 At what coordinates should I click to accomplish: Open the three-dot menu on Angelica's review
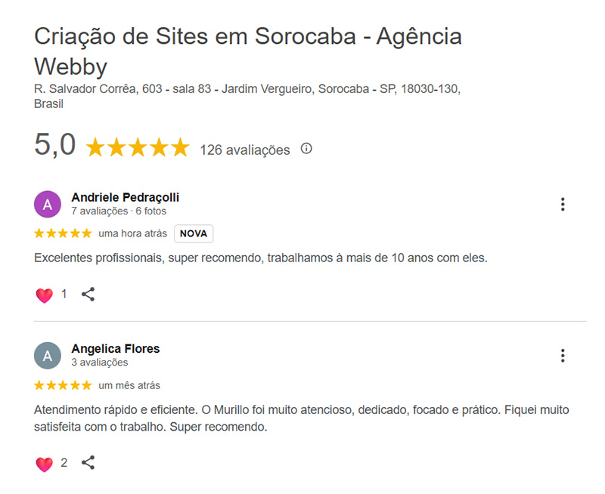coord(562,355)
